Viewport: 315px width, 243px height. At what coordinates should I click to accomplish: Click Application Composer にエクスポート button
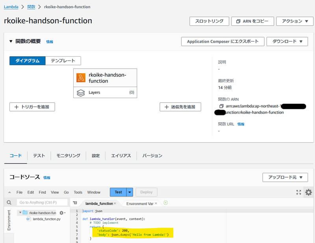pos(222,41)
